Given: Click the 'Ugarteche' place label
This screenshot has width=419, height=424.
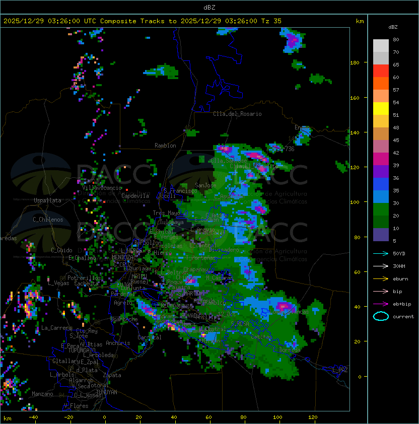Looking at the screenshot, I should point(124,319).
